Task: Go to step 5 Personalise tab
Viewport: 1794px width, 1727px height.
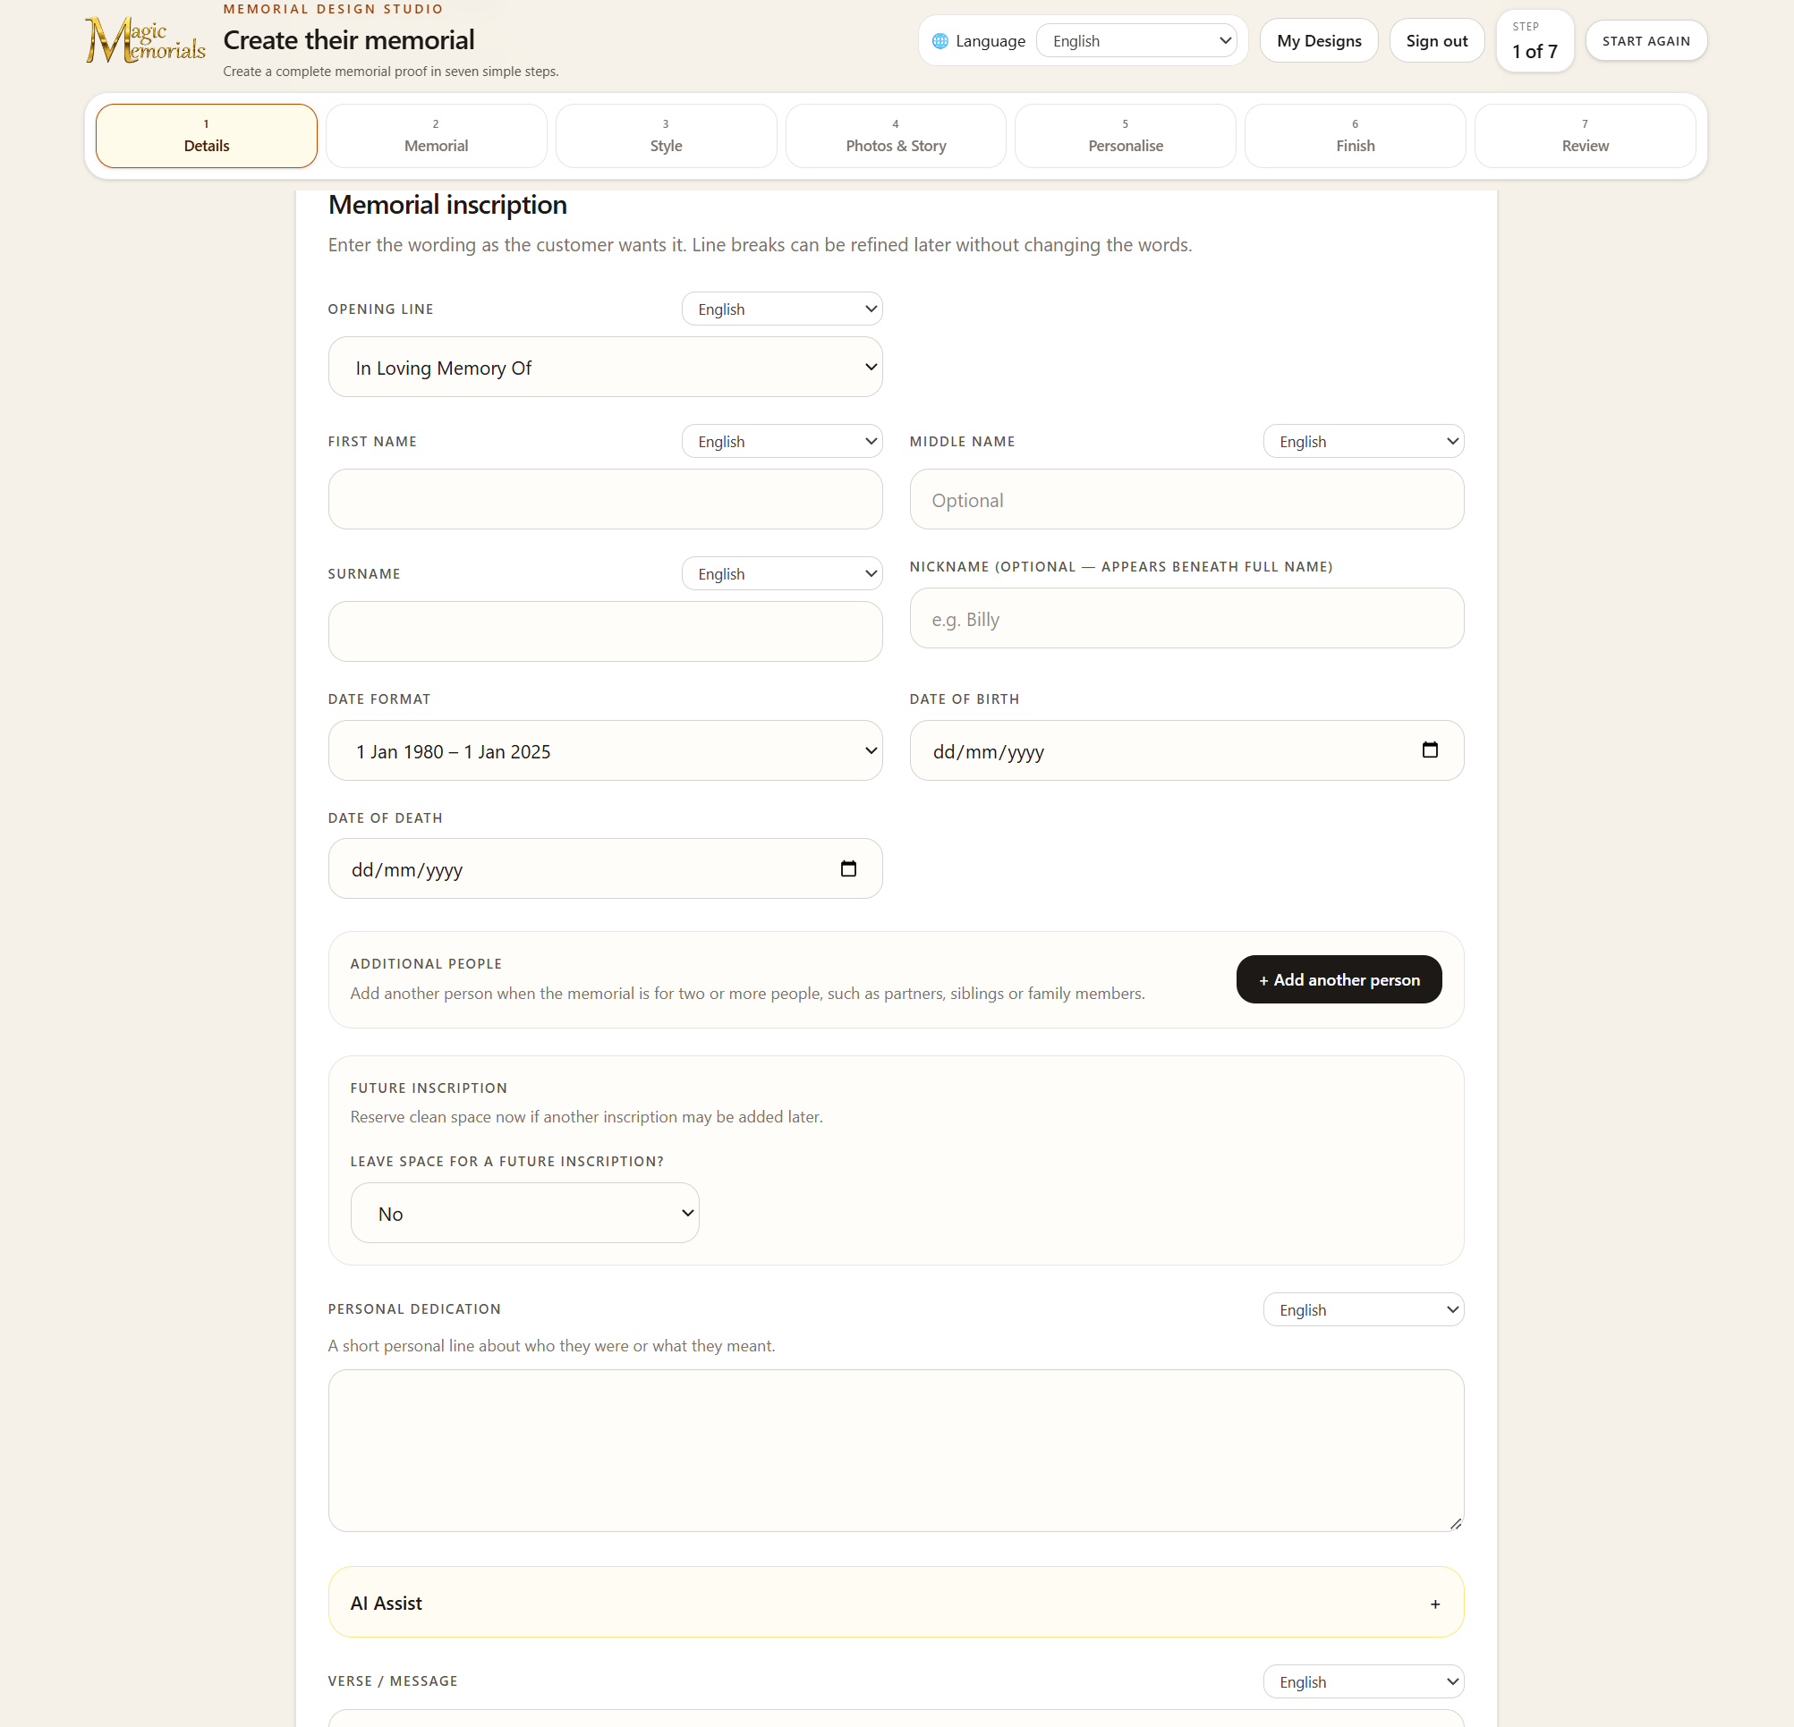Action: [x=1125, y=135]
